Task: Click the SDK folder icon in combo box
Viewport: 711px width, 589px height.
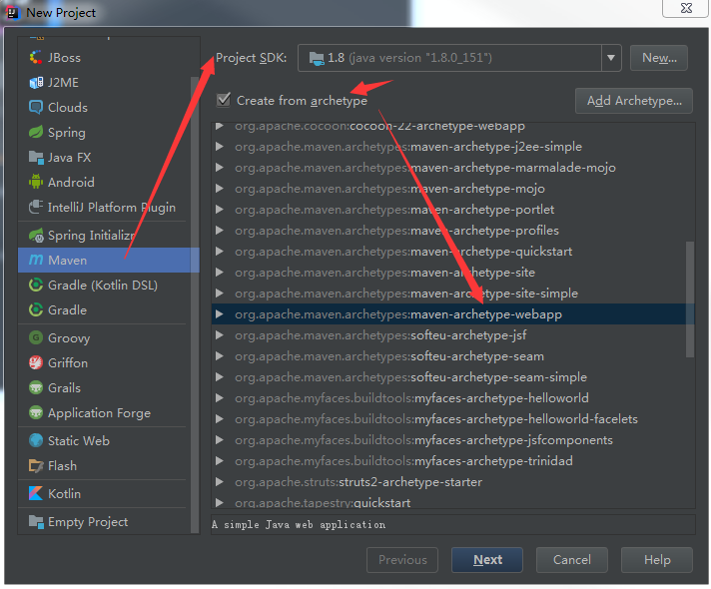Action: [x=317, y=59]
